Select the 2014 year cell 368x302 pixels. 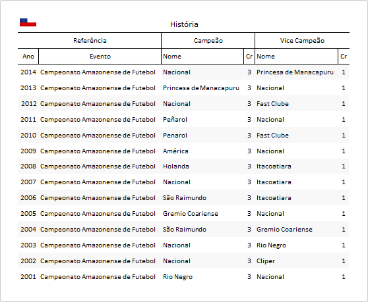28,72
